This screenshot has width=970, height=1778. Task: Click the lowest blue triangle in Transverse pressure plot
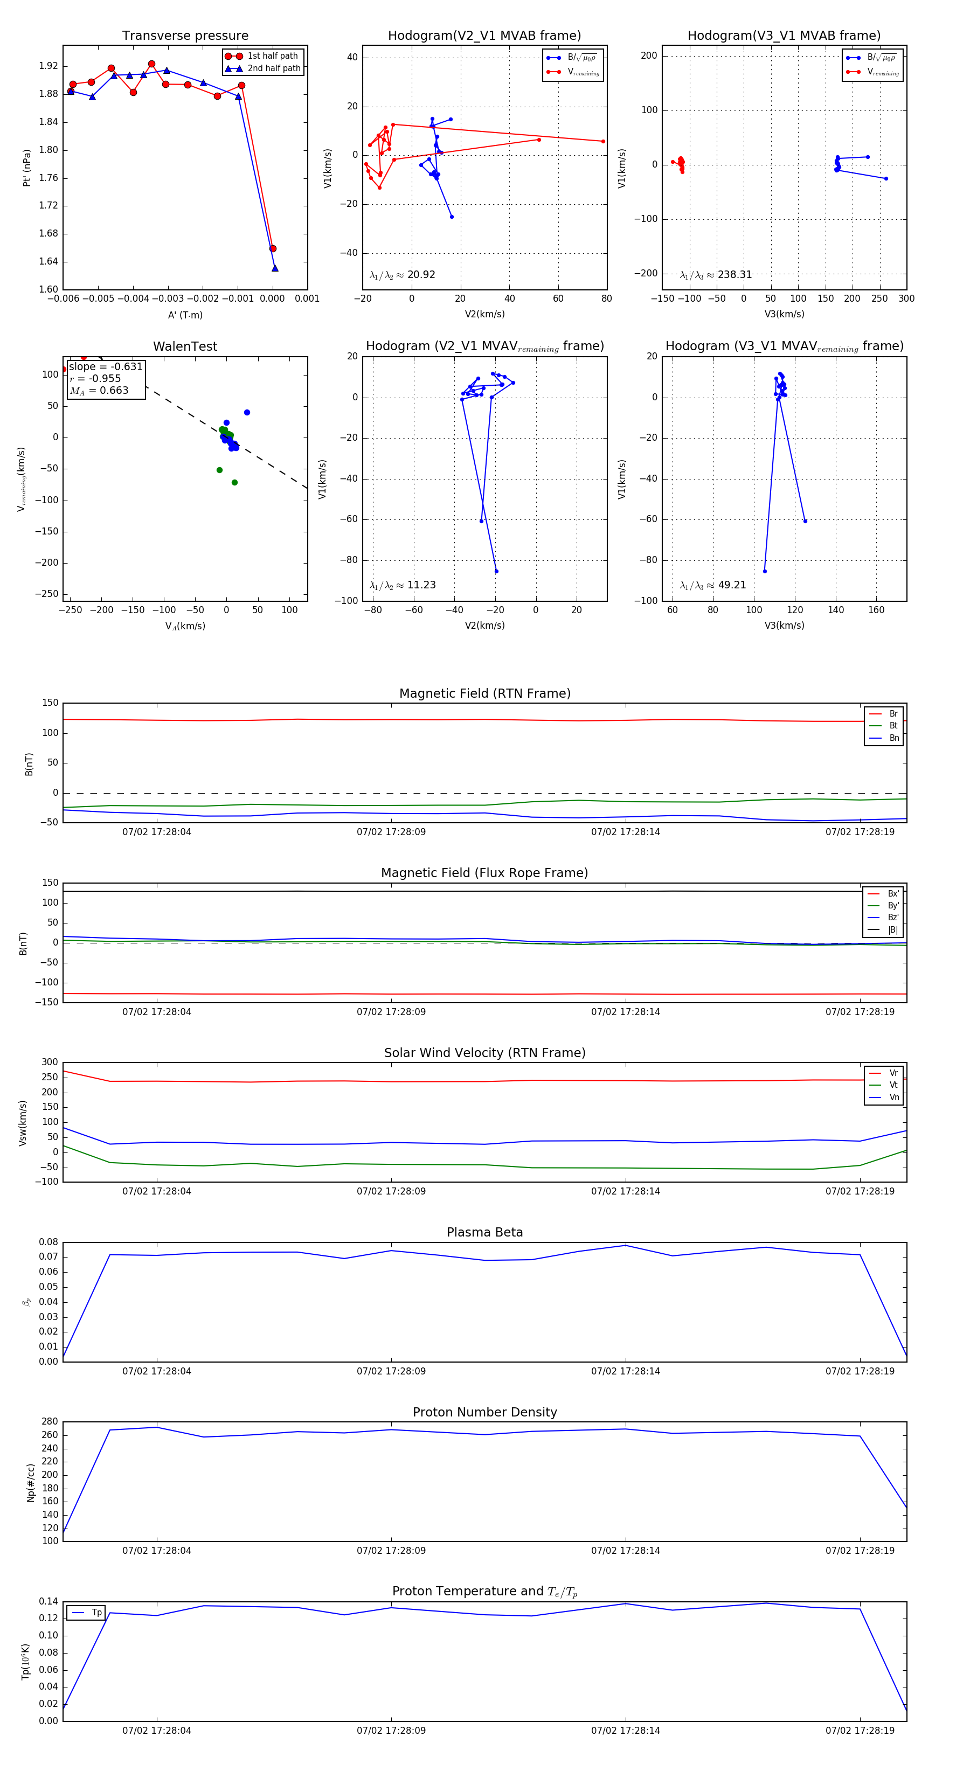click(275, 268)
